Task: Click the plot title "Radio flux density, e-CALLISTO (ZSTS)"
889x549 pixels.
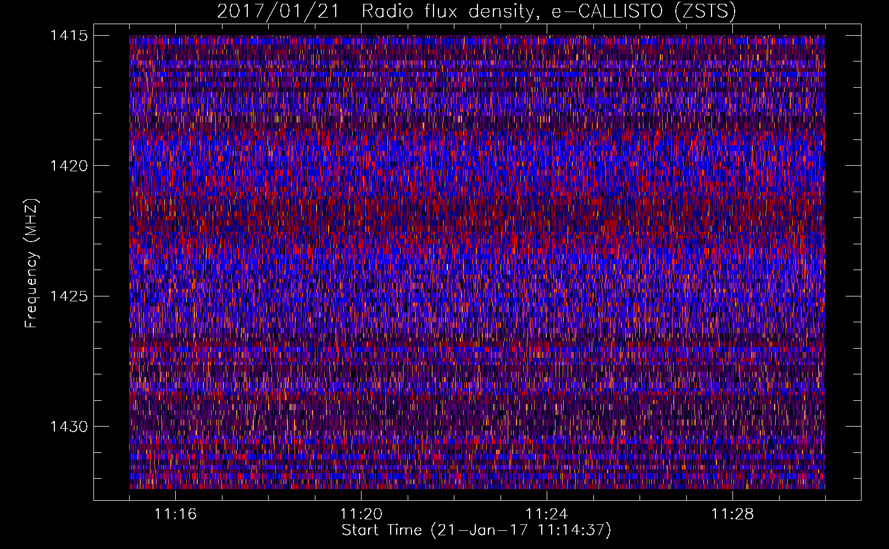Action: pyautogui.click(x=548, y=12)
